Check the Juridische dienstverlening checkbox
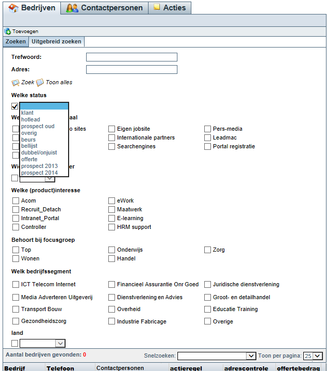The width and height of the screenshot is (327, 371). (207, 284)
